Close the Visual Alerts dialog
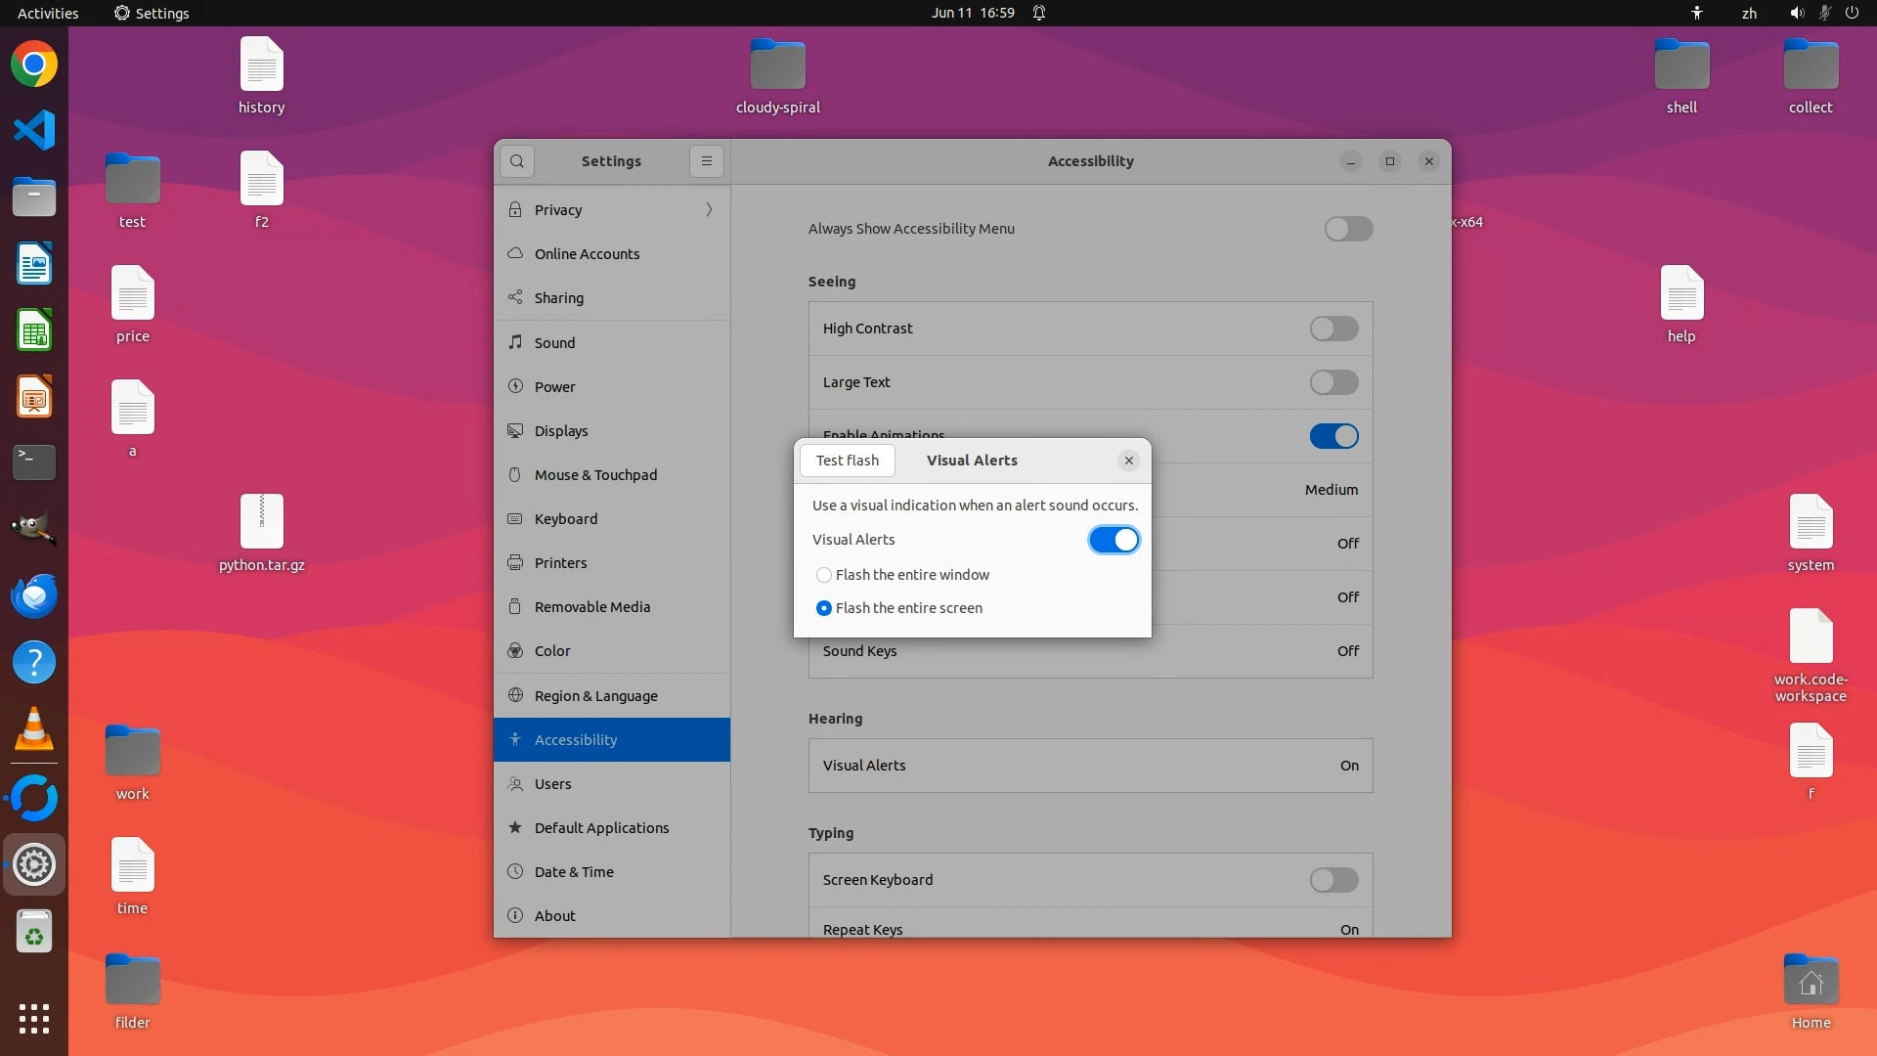1877x1056 pixels. [1129, 461]
